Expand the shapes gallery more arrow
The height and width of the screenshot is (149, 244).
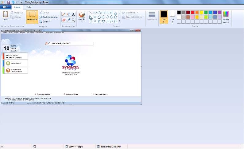coord(119,21)
